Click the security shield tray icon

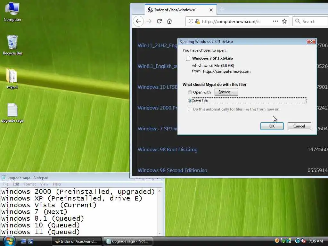(277, 241)
